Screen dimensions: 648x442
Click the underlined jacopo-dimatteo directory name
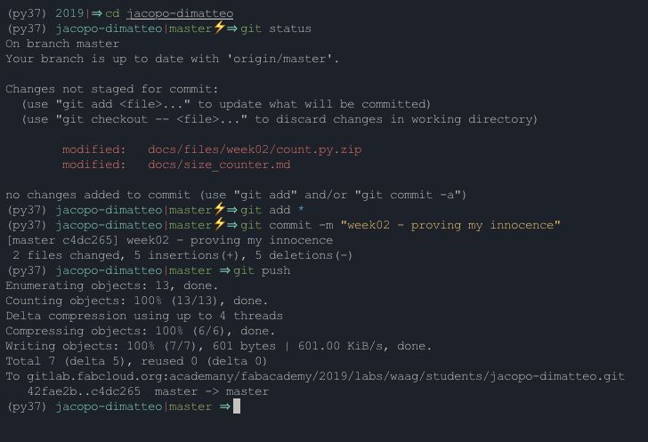click(x=180, y=13)
